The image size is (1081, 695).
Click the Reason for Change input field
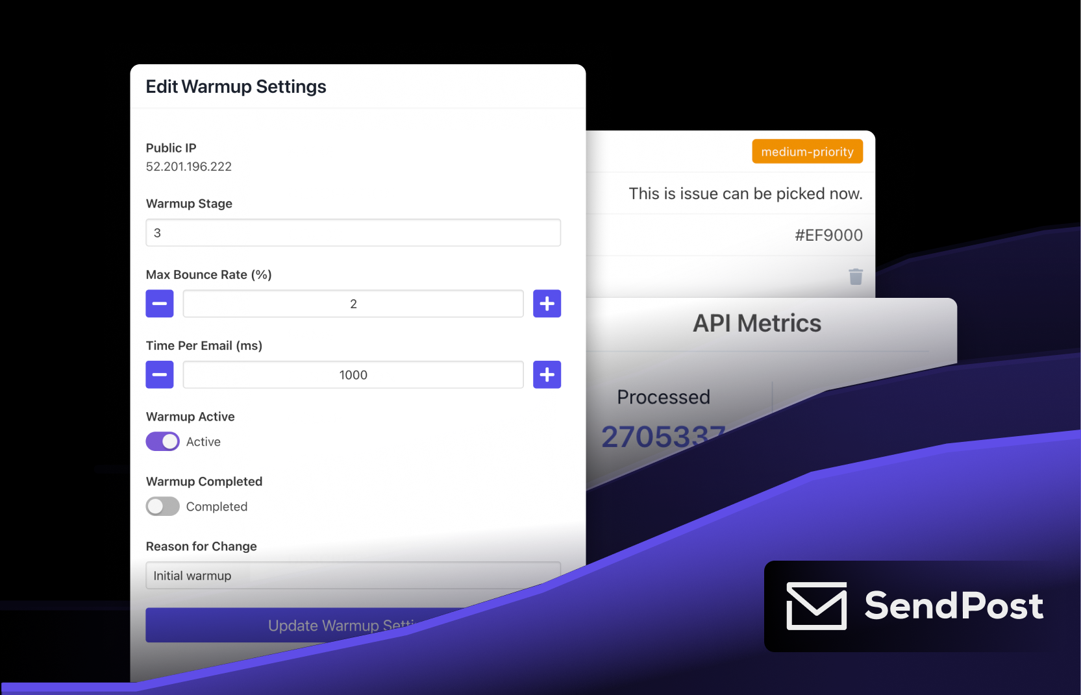pyautogui.click(x=353, y=576)
